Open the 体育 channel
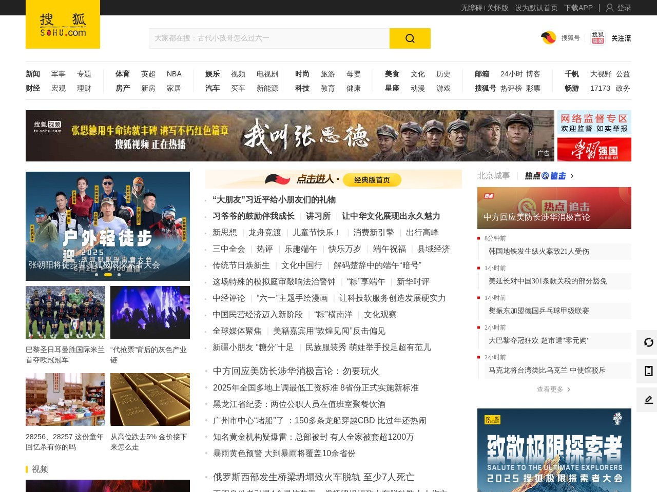This screenshot has width=657, height=492. pyautogui.click(x=123, y=74)
